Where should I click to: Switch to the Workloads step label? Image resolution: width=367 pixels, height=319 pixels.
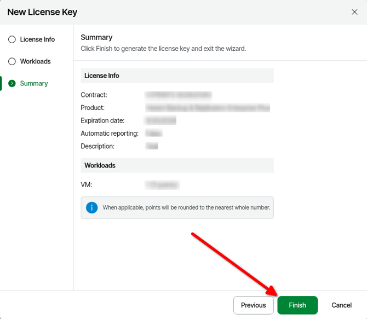[35, 61]
